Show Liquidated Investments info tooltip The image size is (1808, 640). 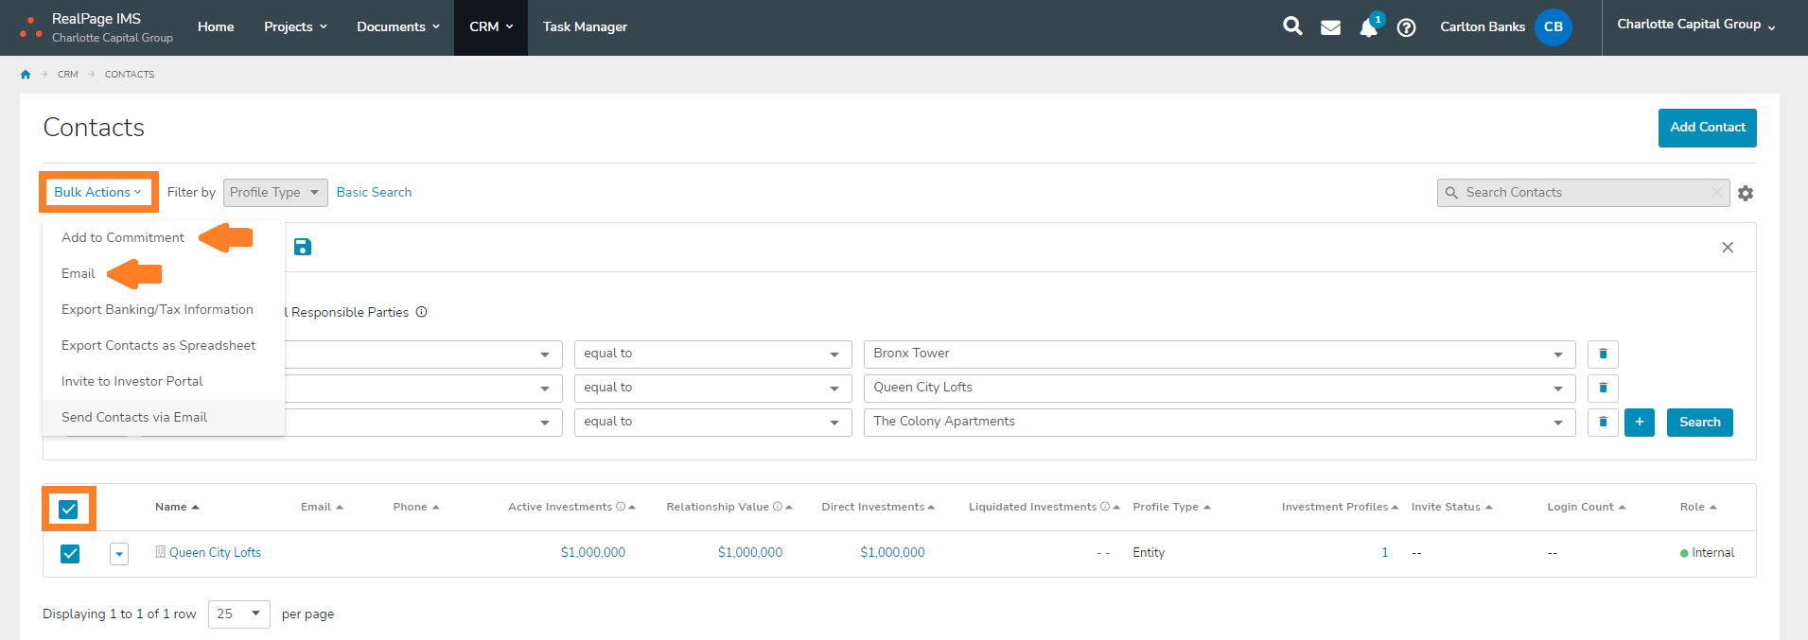[1105, 507]
